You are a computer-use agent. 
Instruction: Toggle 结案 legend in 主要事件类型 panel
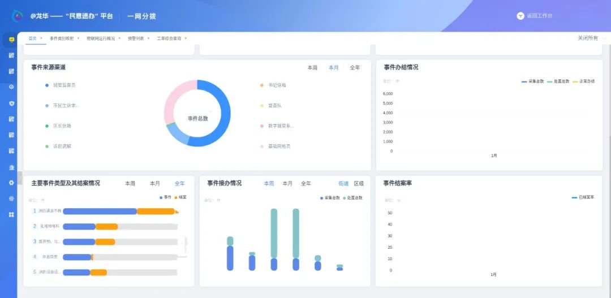[x=180, y=197]
